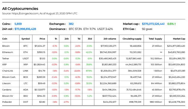Click the Polkadot coin name
The width and height of the screenshot is (188, 109).
tap(7, 102)
